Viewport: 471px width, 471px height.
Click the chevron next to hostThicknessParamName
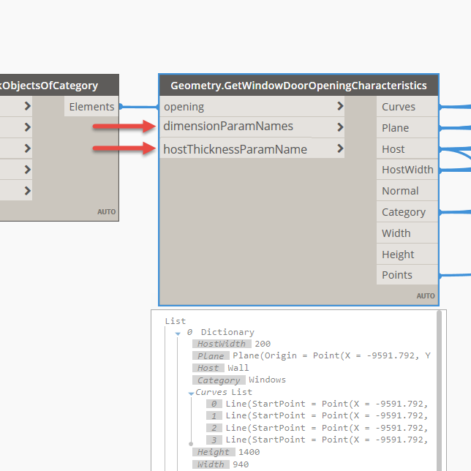click(340, 149)
